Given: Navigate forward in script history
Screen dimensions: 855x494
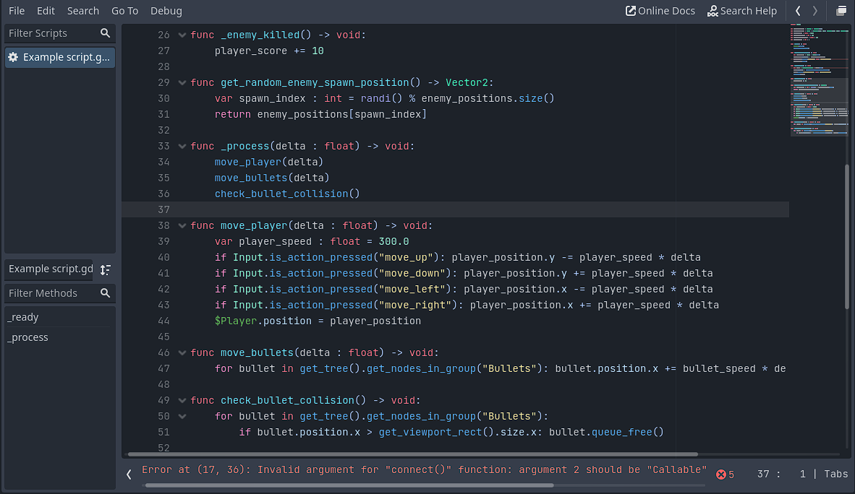Looking at the screenshot, I should click(x=814, y=11).
